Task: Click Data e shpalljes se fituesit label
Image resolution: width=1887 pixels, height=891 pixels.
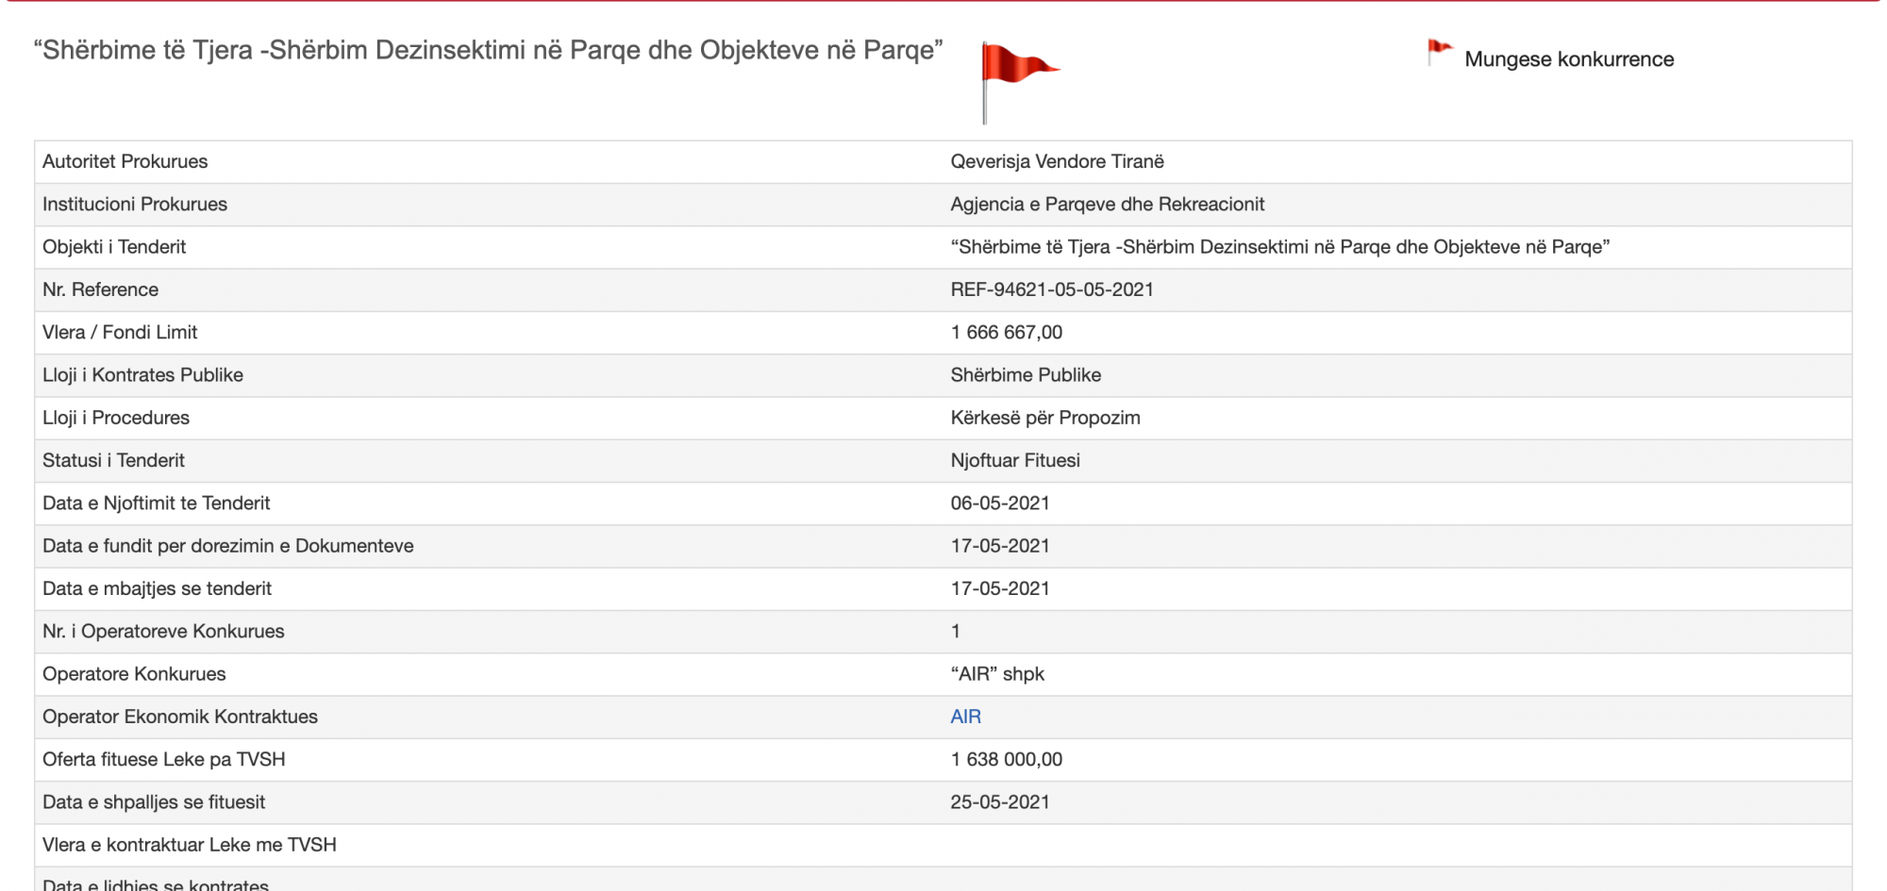Action: (x=154, y=802)
